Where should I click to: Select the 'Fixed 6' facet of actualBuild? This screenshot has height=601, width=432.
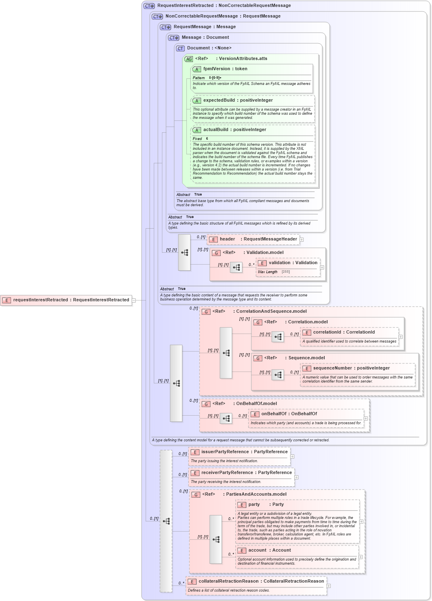[200, 139]
